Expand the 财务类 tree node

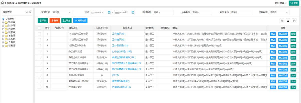tap(3, 25)
